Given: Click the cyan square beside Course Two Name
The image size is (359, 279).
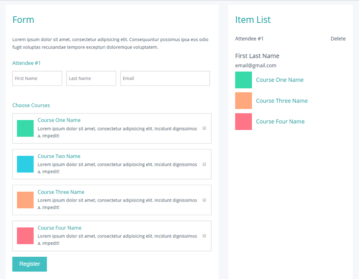Looking at the screenshot, I should point(25,164).
